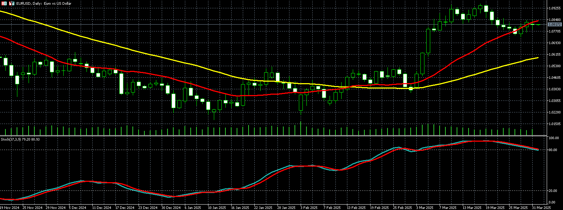Click the 1.09255 price scale label
This screenshot has height=210, width=563.
click(x=554, y=8)
